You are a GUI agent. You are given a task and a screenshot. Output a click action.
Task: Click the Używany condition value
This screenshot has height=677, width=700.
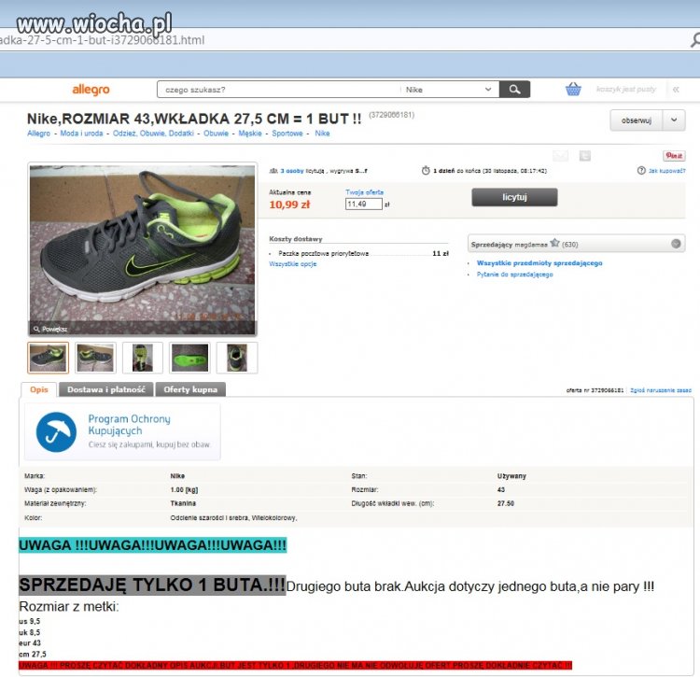(x=511, y=476)
